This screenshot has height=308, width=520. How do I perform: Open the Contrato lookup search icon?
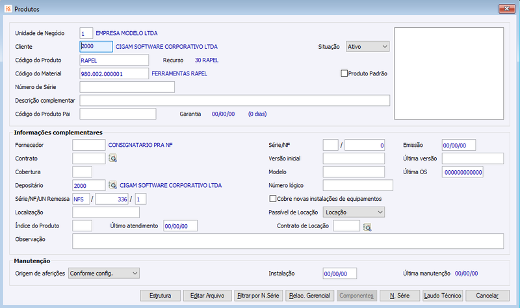tap(112, 159)
